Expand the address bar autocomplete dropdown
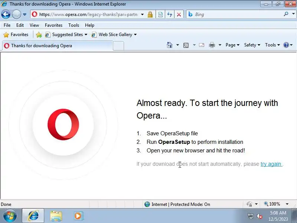This screenshot has width=297, height=223. 142,14
